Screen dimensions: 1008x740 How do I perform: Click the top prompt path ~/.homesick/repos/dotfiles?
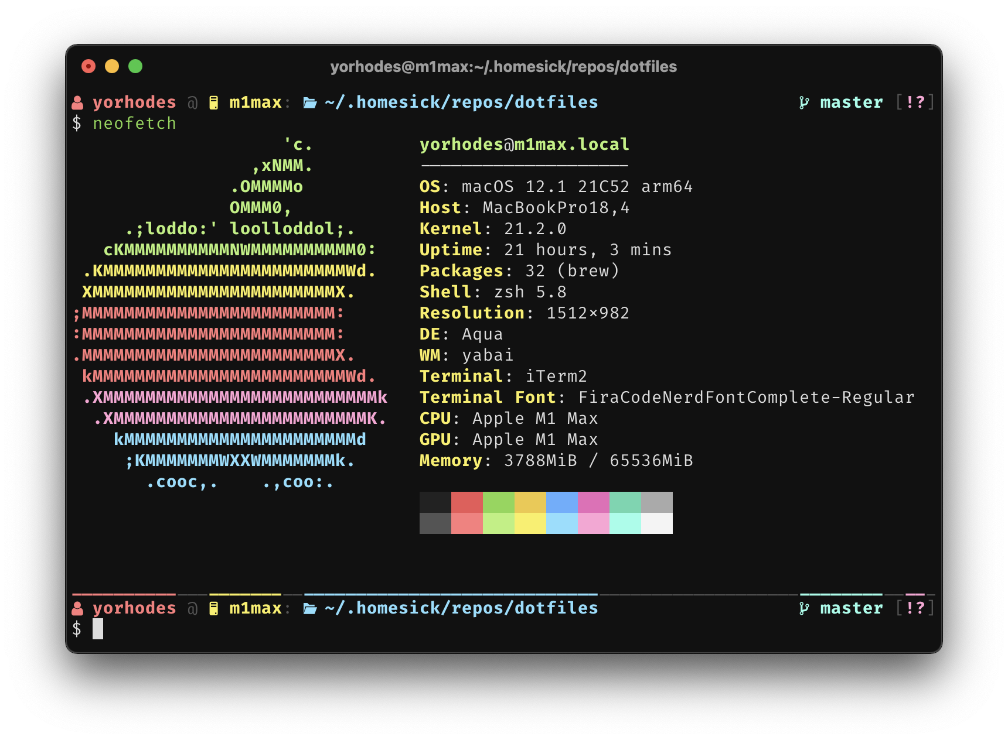[x=461, y=102]
